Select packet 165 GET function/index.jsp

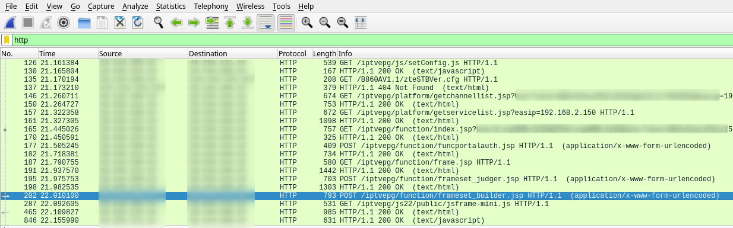click(x=366, y=129)
